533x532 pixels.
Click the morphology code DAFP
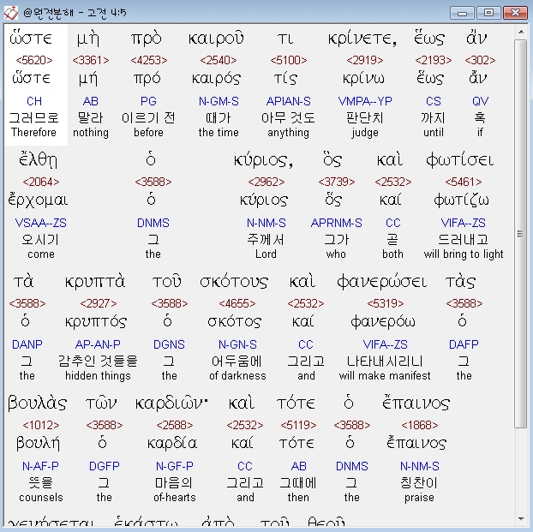click(464, 344)
